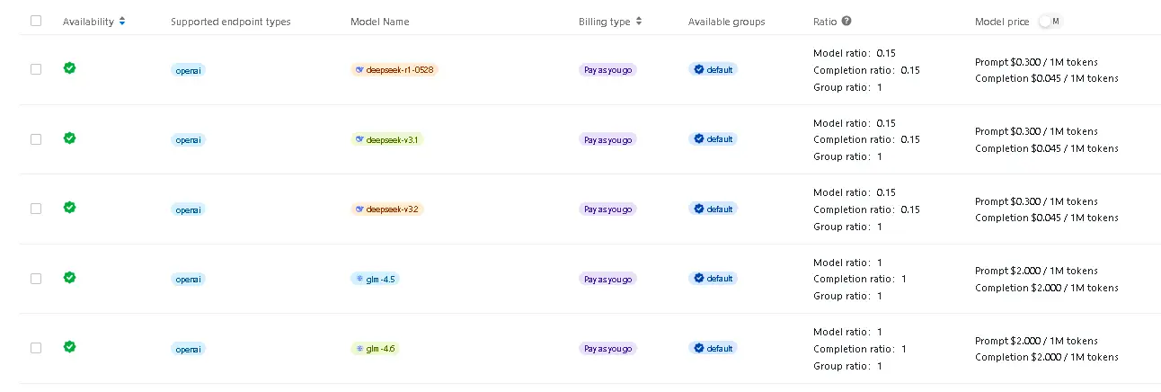Click the Pay as you go tag for glm-4.5
The image size is (1161, 392).
[x=608, y=279]
